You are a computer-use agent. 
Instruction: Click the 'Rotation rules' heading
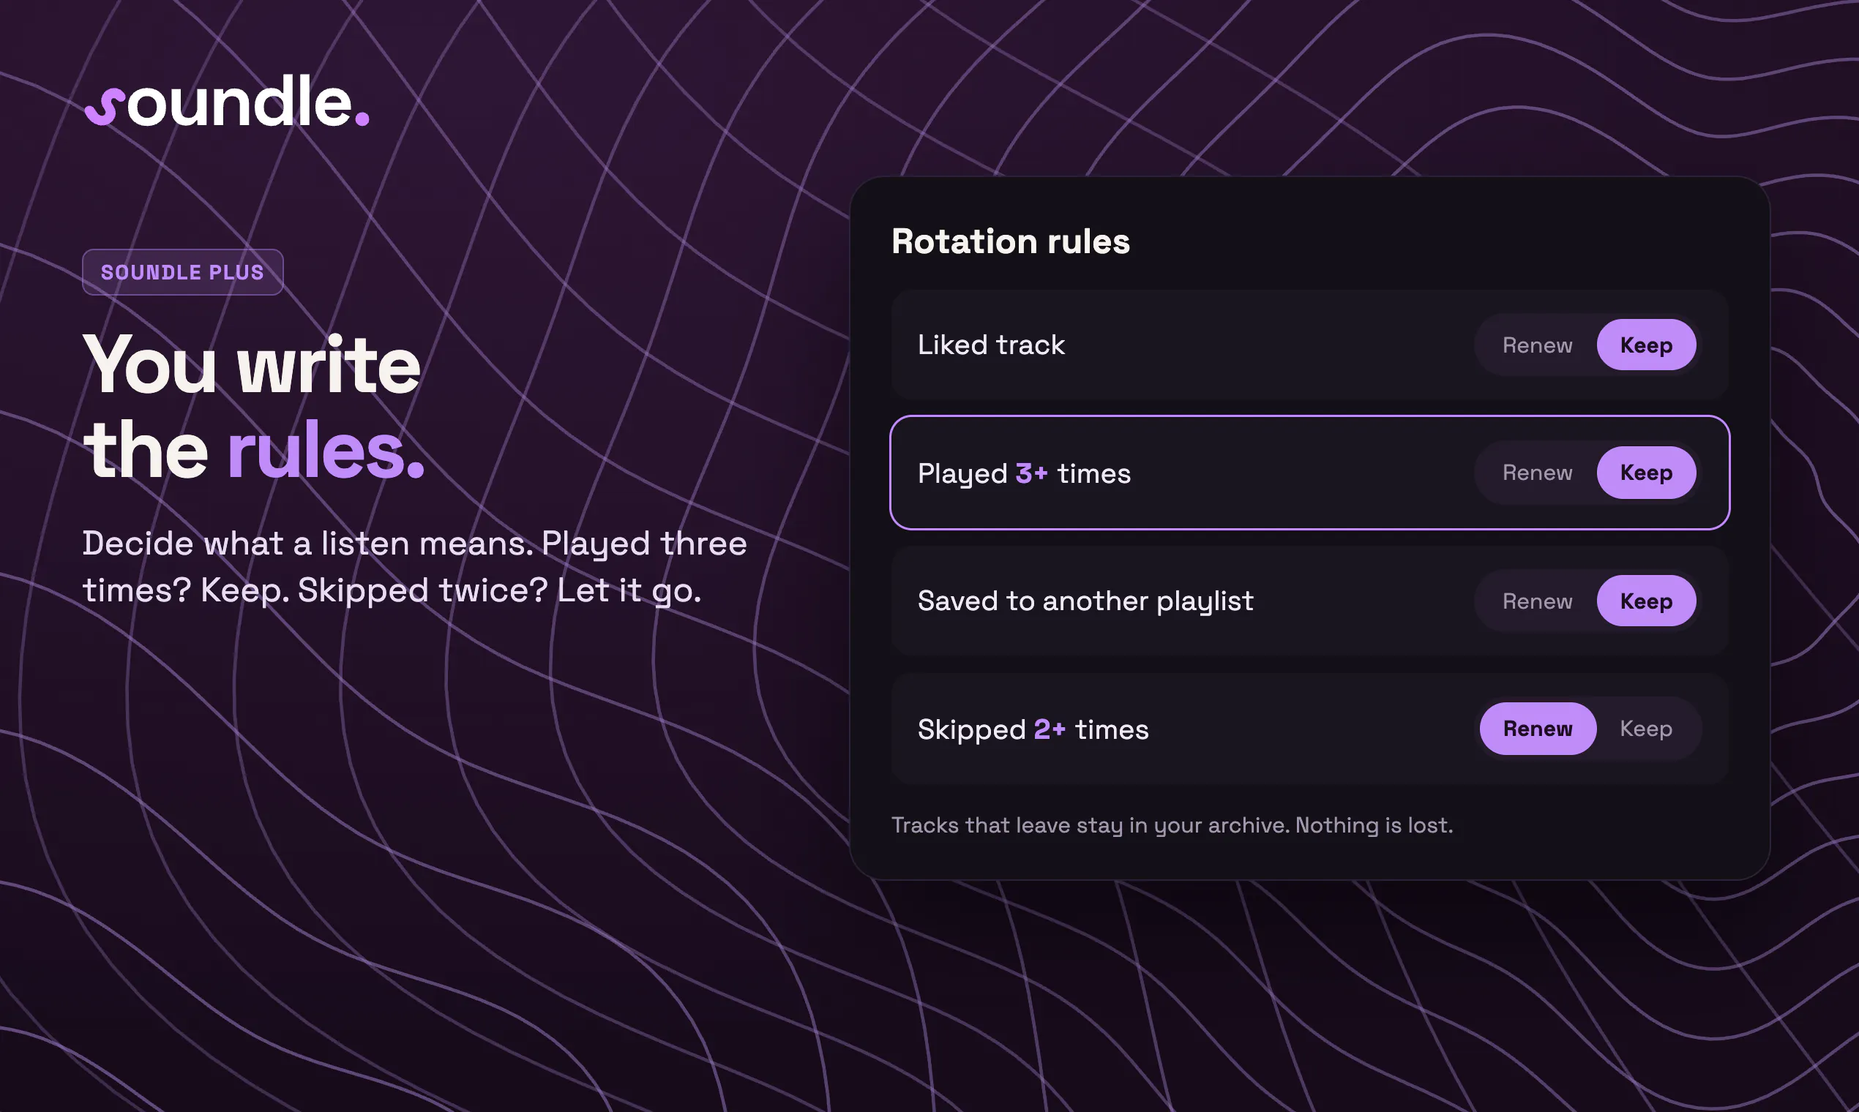(1011, 241)
